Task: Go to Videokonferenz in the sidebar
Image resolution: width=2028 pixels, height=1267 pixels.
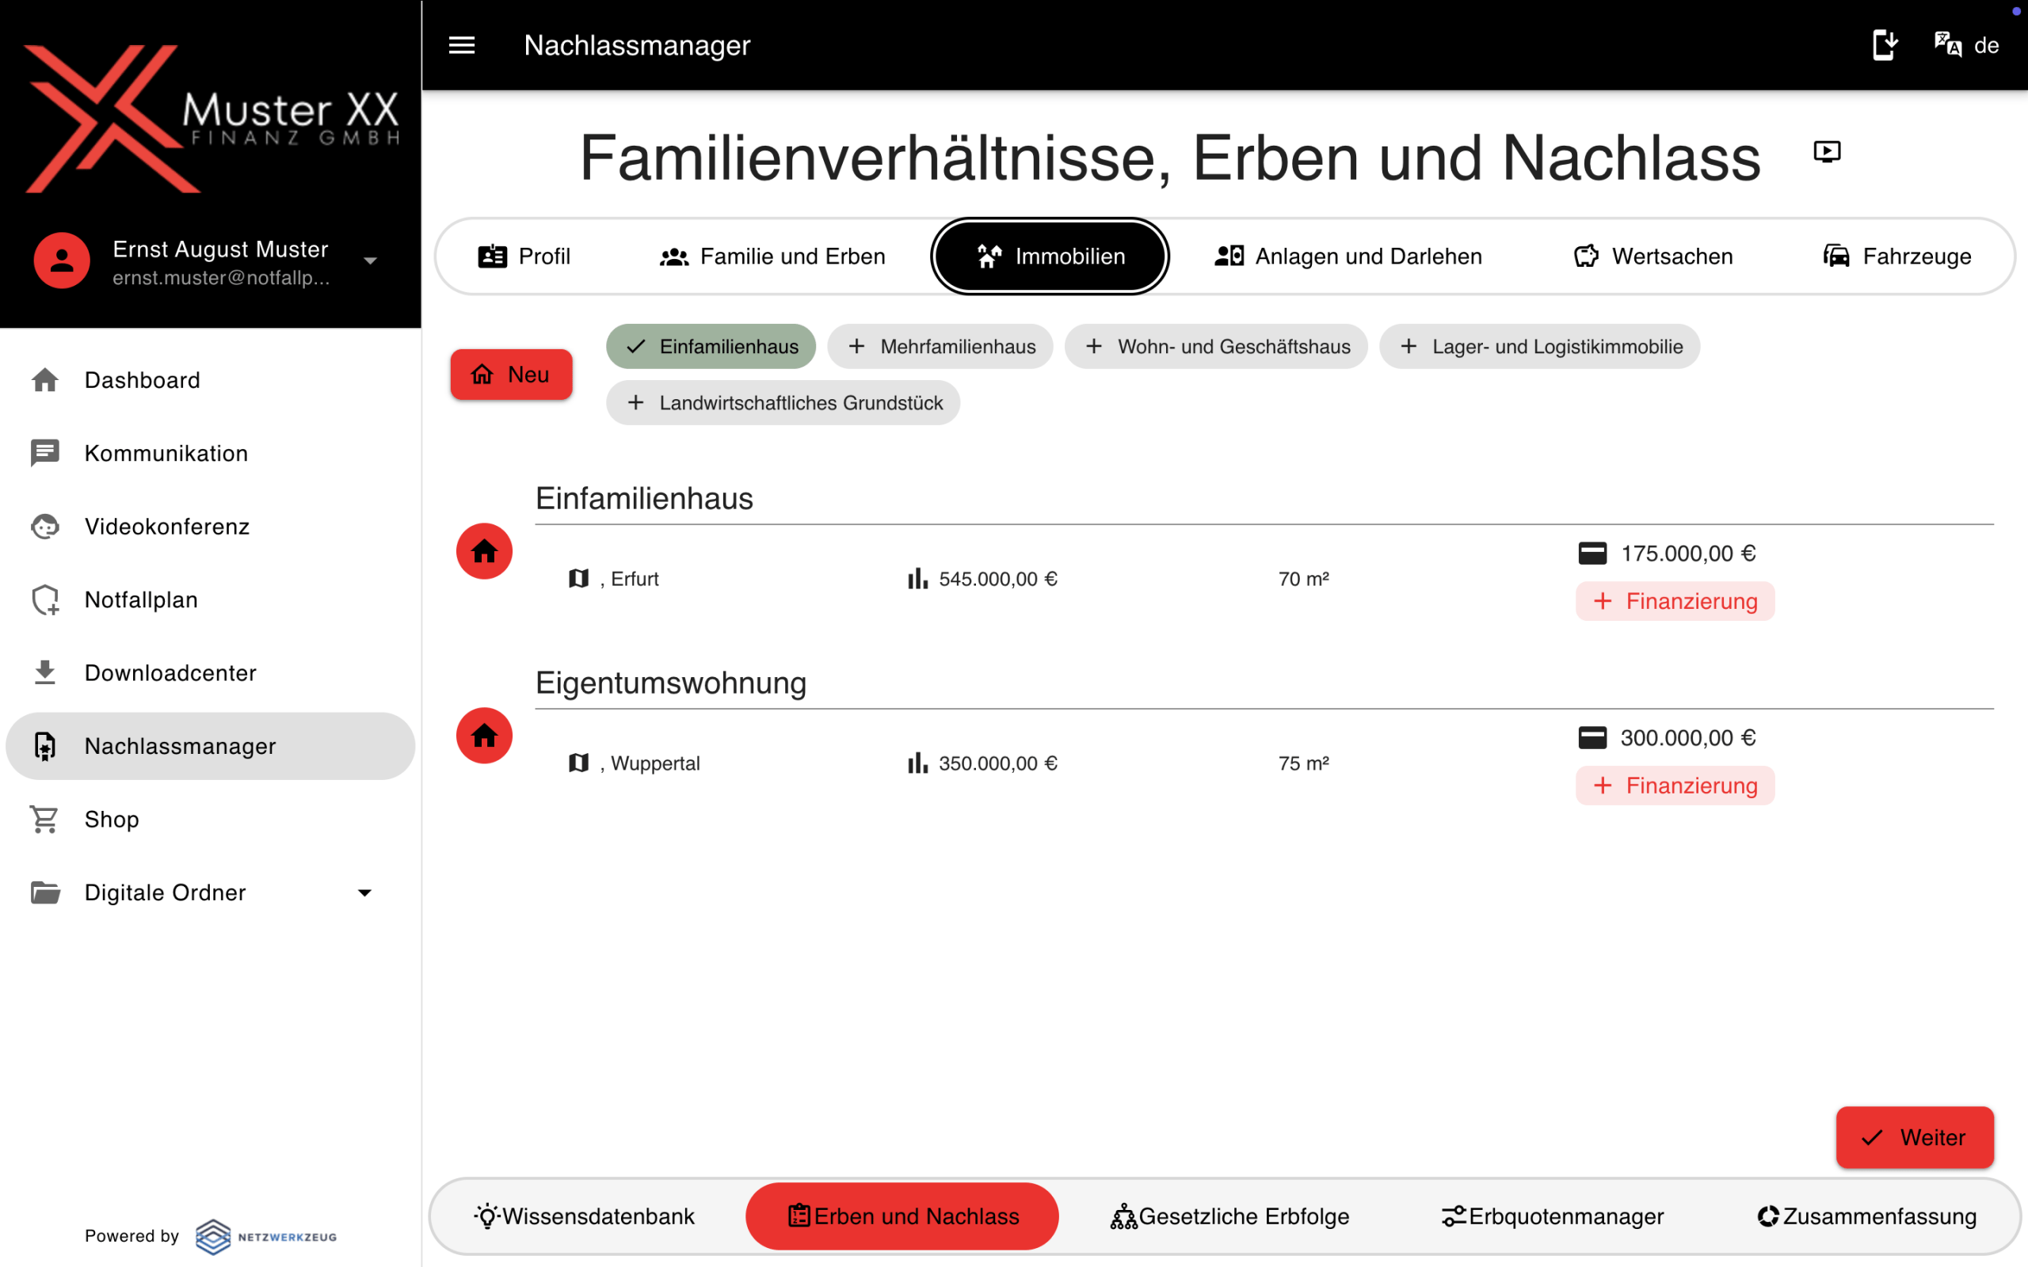Action: coord(209,527)
